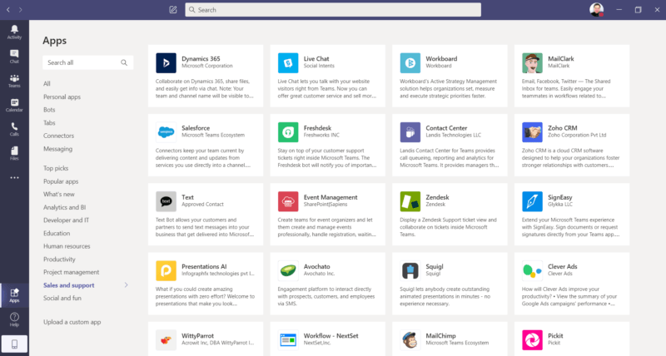Open the Social and fun category
The height and width of the screenshot is (356, 666).
click(62, 298)
